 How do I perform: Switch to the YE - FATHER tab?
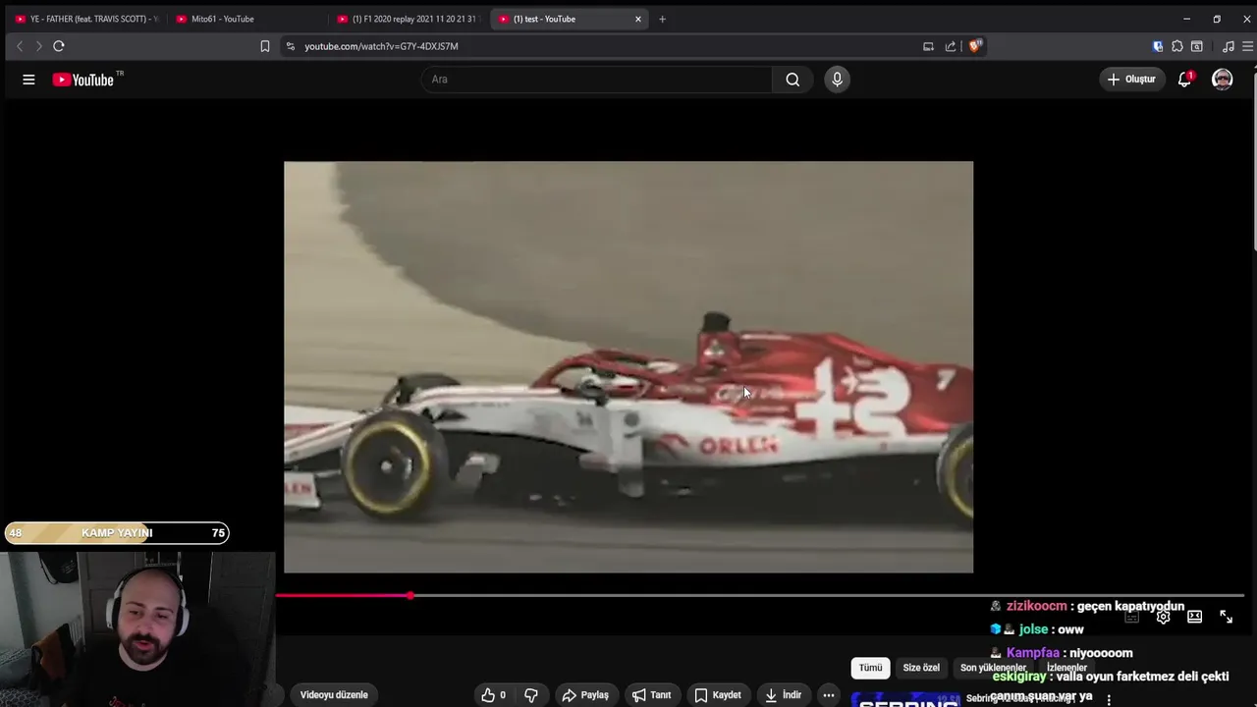tap(86, 19)
